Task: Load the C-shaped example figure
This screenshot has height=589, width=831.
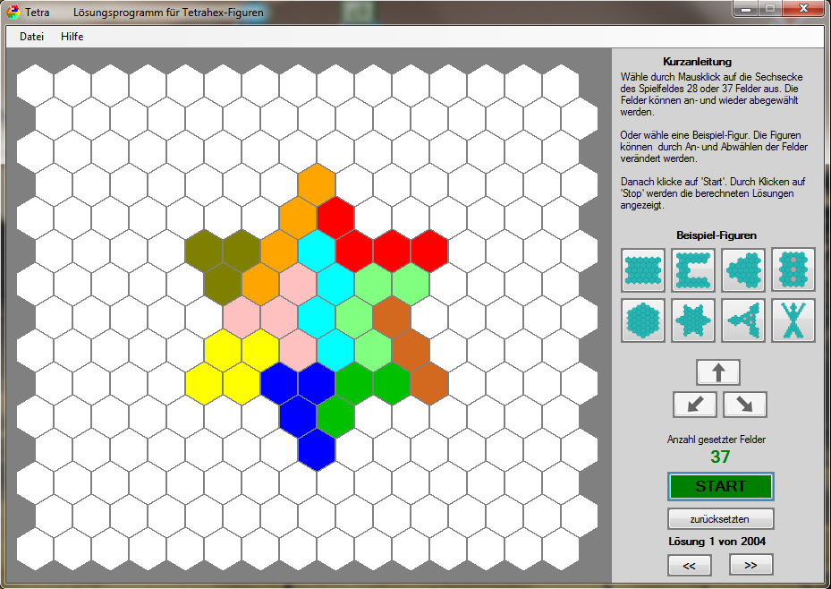Action: pyautogui.click(x=693, y=269)
